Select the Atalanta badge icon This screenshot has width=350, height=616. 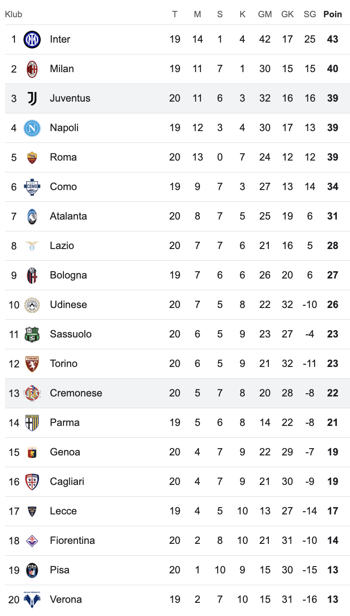click(32, 216)
